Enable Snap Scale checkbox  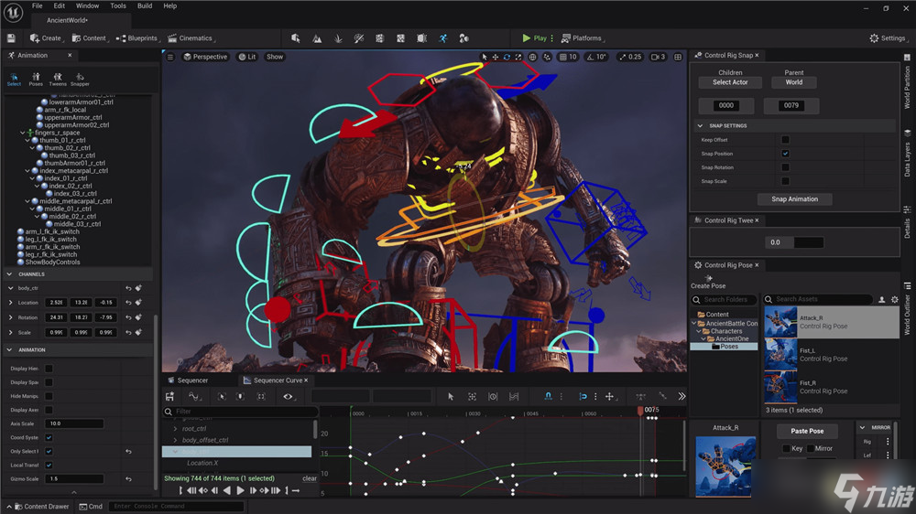[785, 181]
